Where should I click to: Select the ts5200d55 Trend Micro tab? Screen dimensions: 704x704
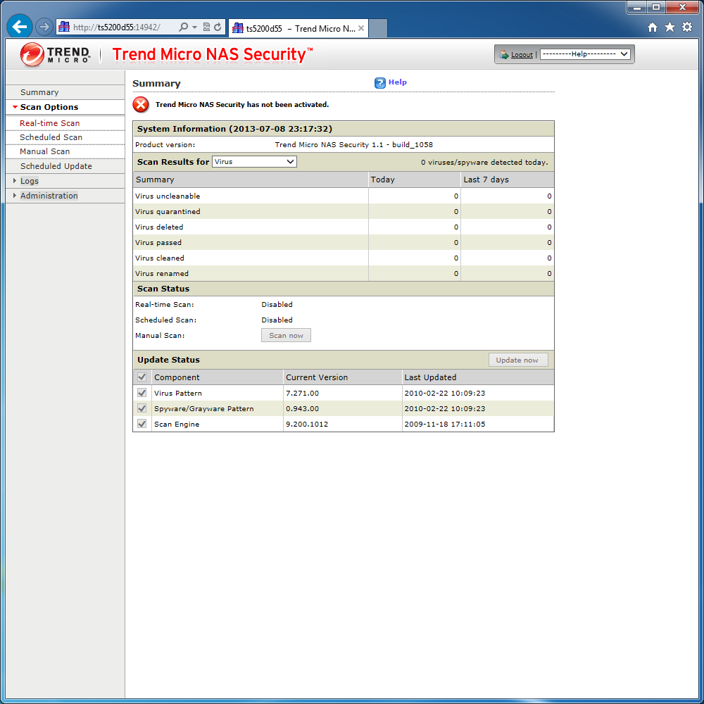tap(298, 28)
